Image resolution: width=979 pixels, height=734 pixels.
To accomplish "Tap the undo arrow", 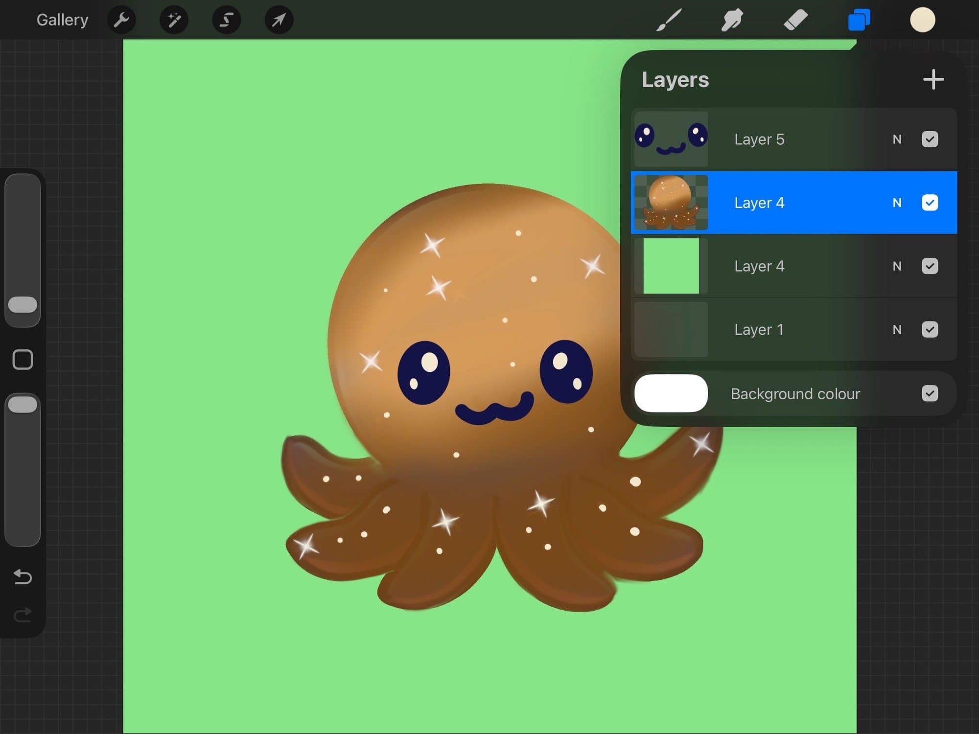I will coord(23,577).
